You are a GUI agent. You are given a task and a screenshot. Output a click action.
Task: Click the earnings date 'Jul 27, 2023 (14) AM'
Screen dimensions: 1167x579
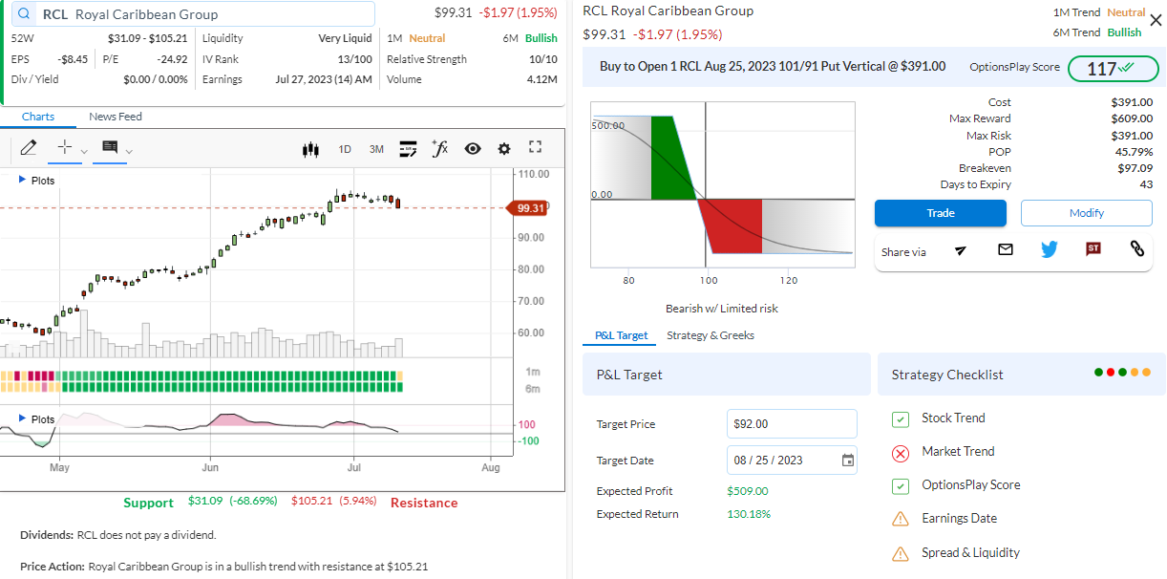click(x=324, y=79)
